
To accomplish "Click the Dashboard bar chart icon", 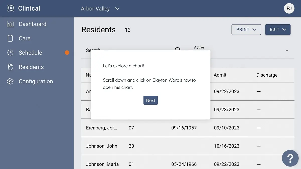I will point(10,24).
